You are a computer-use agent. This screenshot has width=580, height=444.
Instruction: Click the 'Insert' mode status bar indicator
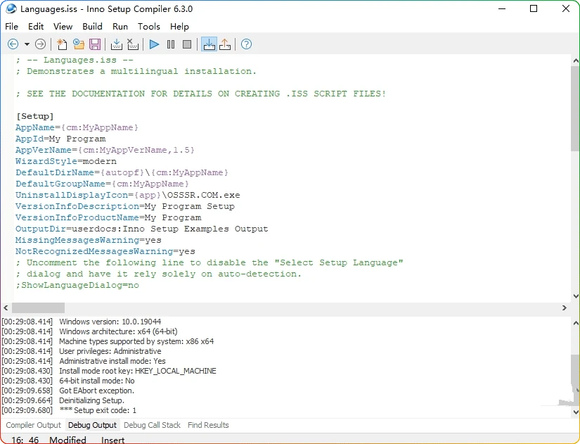tap(112, 440)
